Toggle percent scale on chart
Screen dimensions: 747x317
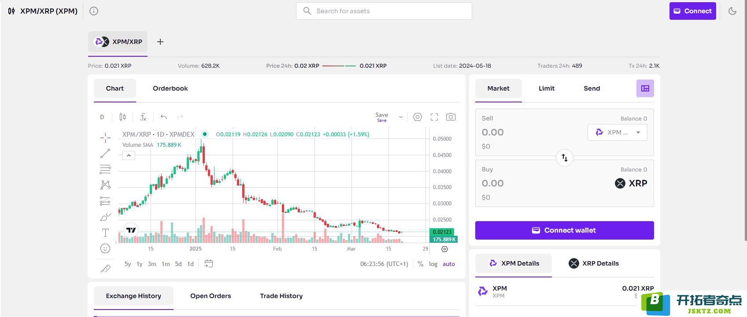click(421, 264)
